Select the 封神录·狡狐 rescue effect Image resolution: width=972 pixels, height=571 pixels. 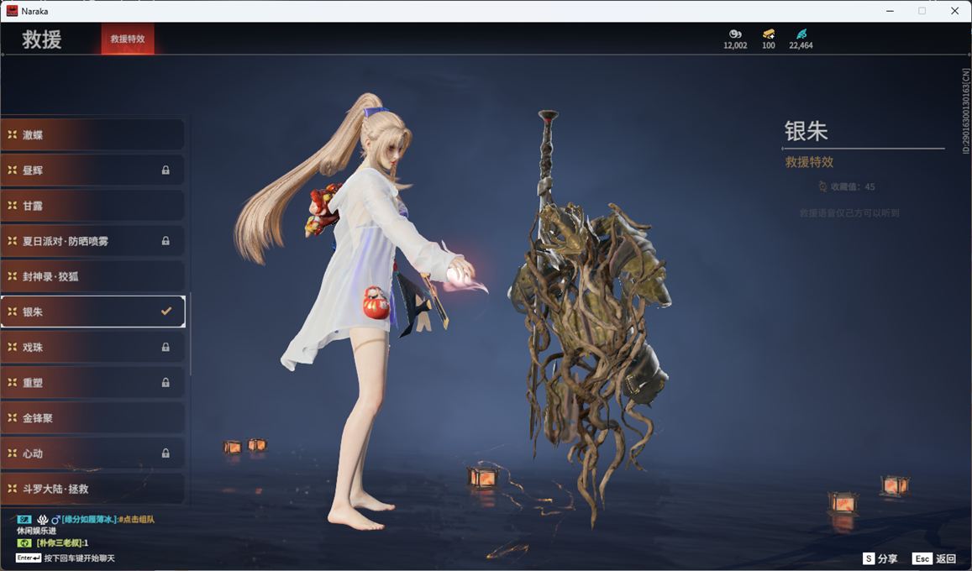(92, 276)
